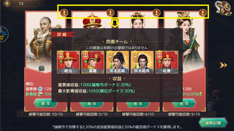Select the 嘉慶 hero portrait
The image size is (234, 131).
[93, 62]
